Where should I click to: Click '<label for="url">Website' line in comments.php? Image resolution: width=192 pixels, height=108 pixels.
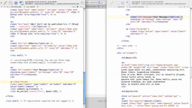31,43
